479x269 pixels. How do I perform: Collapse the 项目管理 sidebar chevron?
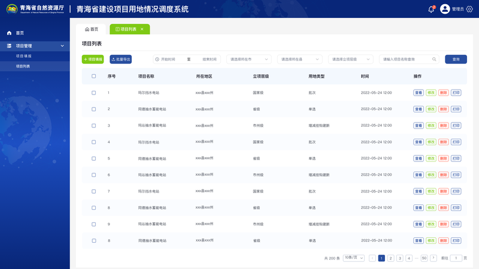62,46
